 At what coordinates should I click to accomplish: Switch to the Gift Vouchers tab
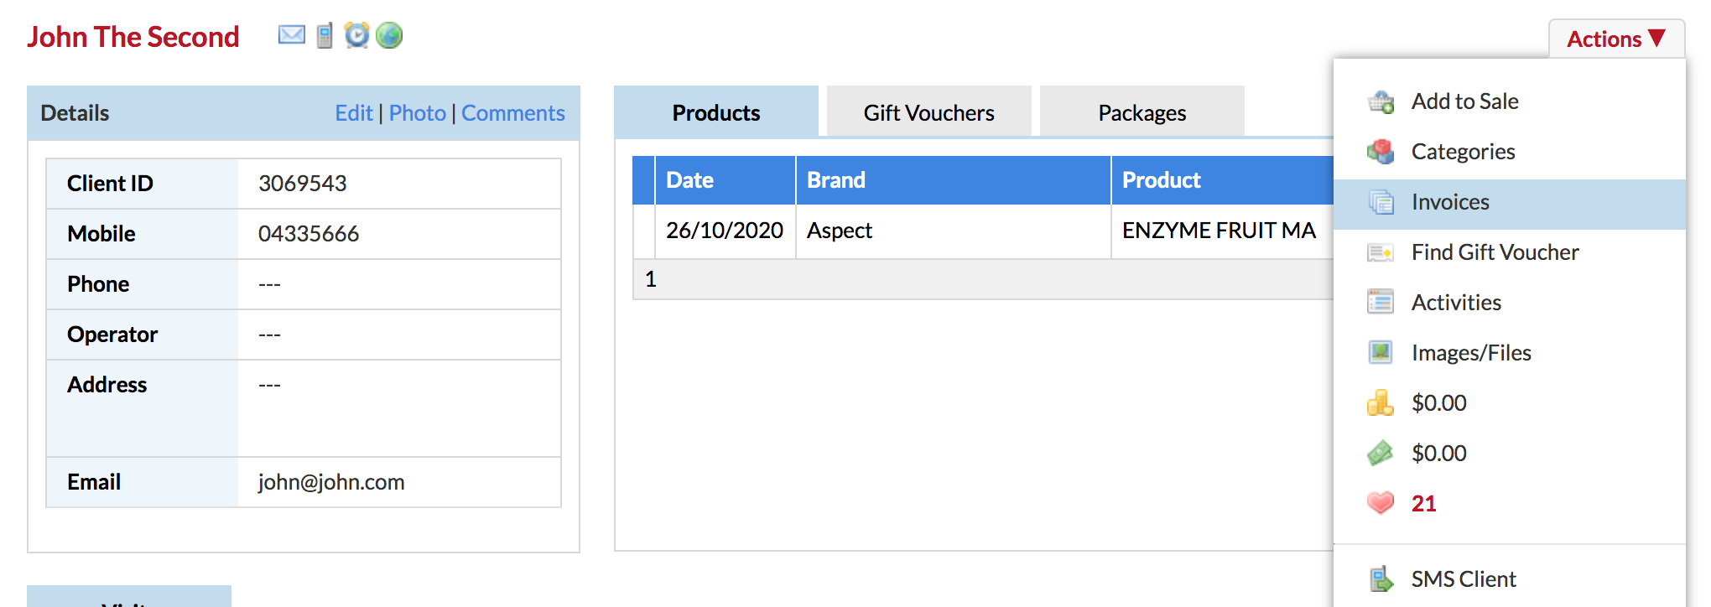[x=929, y=112]
